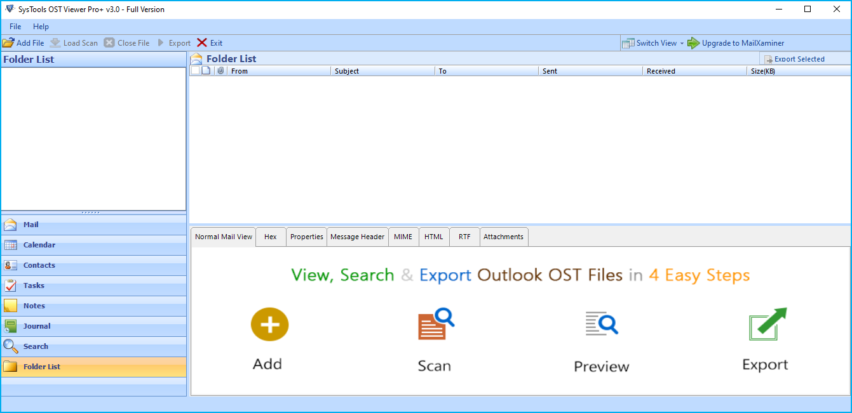Click the Folder List folder icon in sidebar
The width and height of the screenshot is (852, 413).
10,367
